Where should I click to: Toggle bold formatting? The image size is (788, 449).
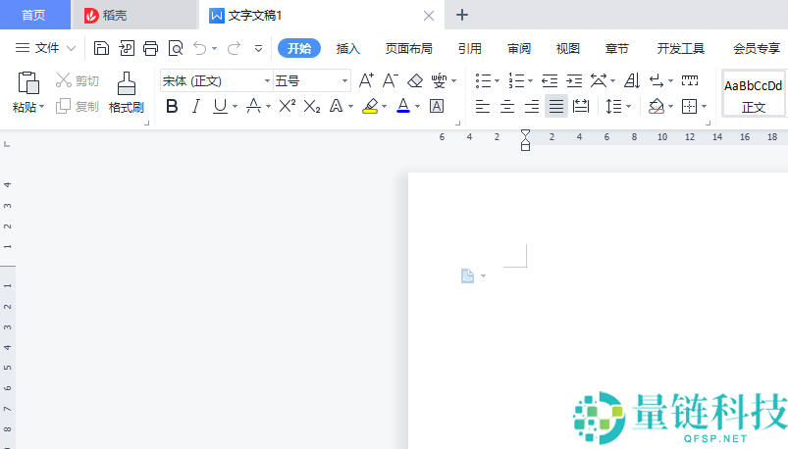click(x=172, y=106)
